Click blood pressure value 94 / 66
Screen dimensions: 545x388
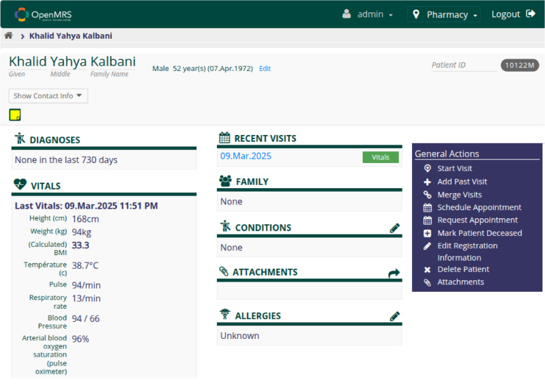click(x=85, y=318)
